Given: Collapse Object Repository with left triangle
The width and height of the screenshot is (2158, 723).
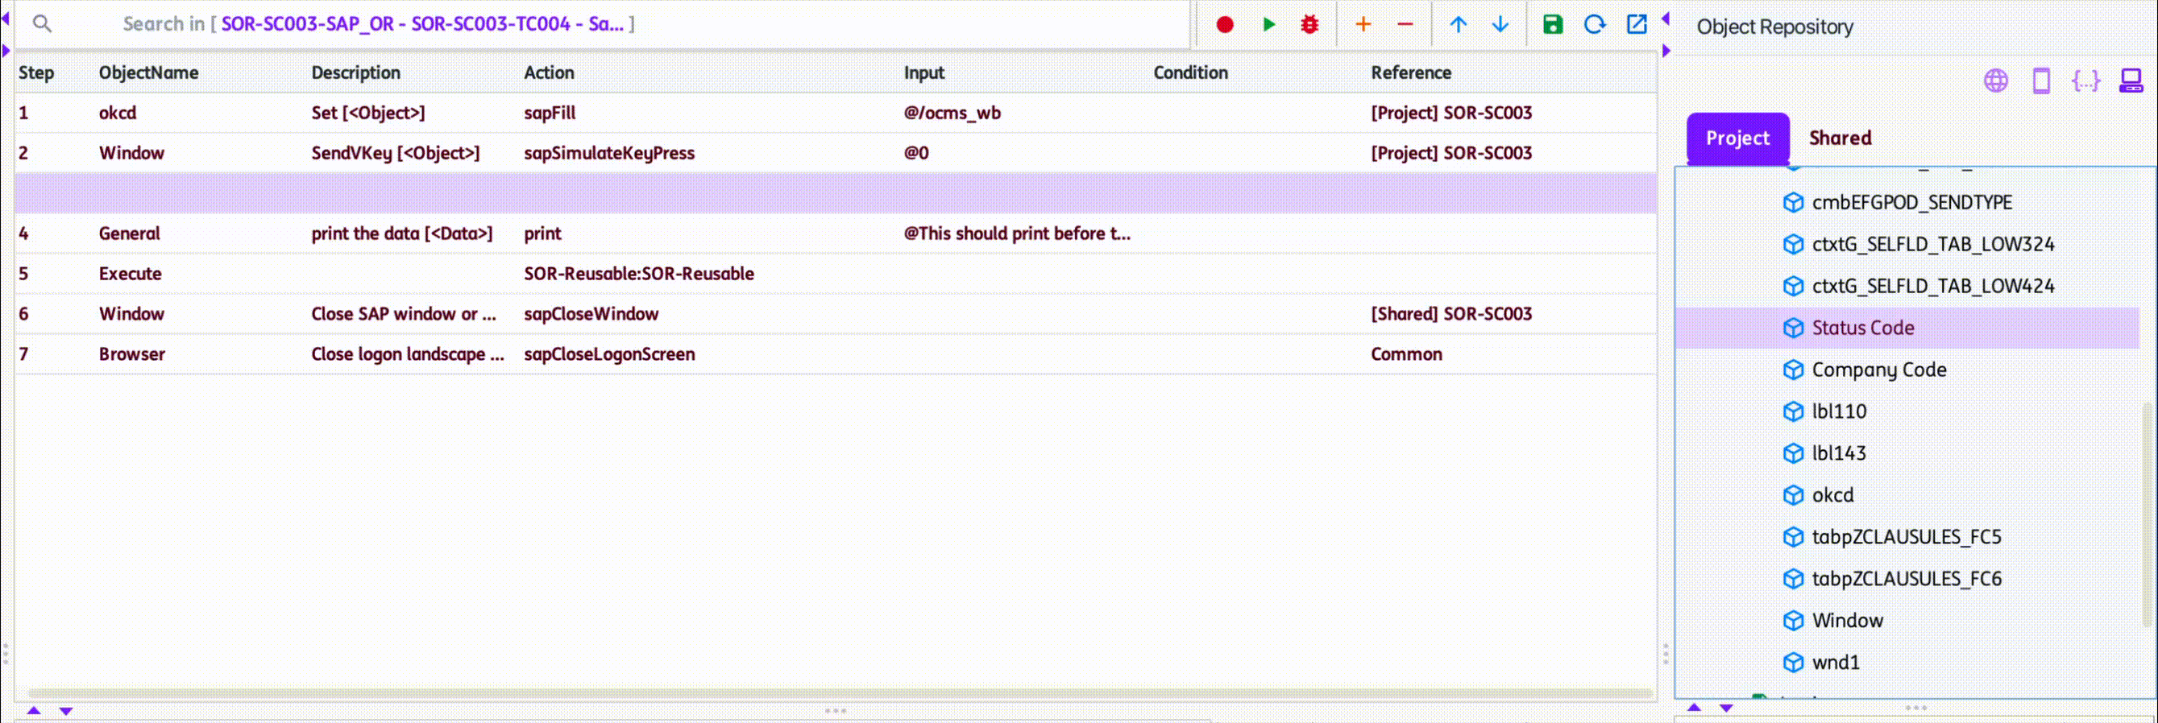Looking at the screenshot, I should coord(1666,19).
